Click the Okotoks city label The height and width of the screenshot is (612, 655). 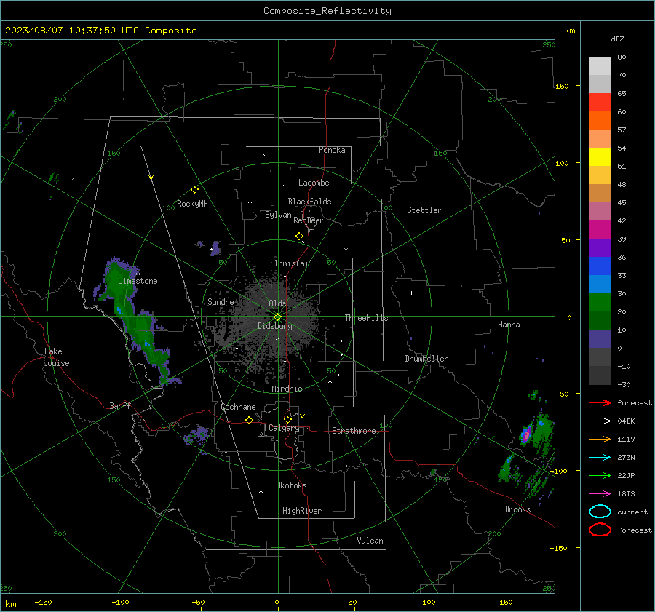tap(291, 485)
